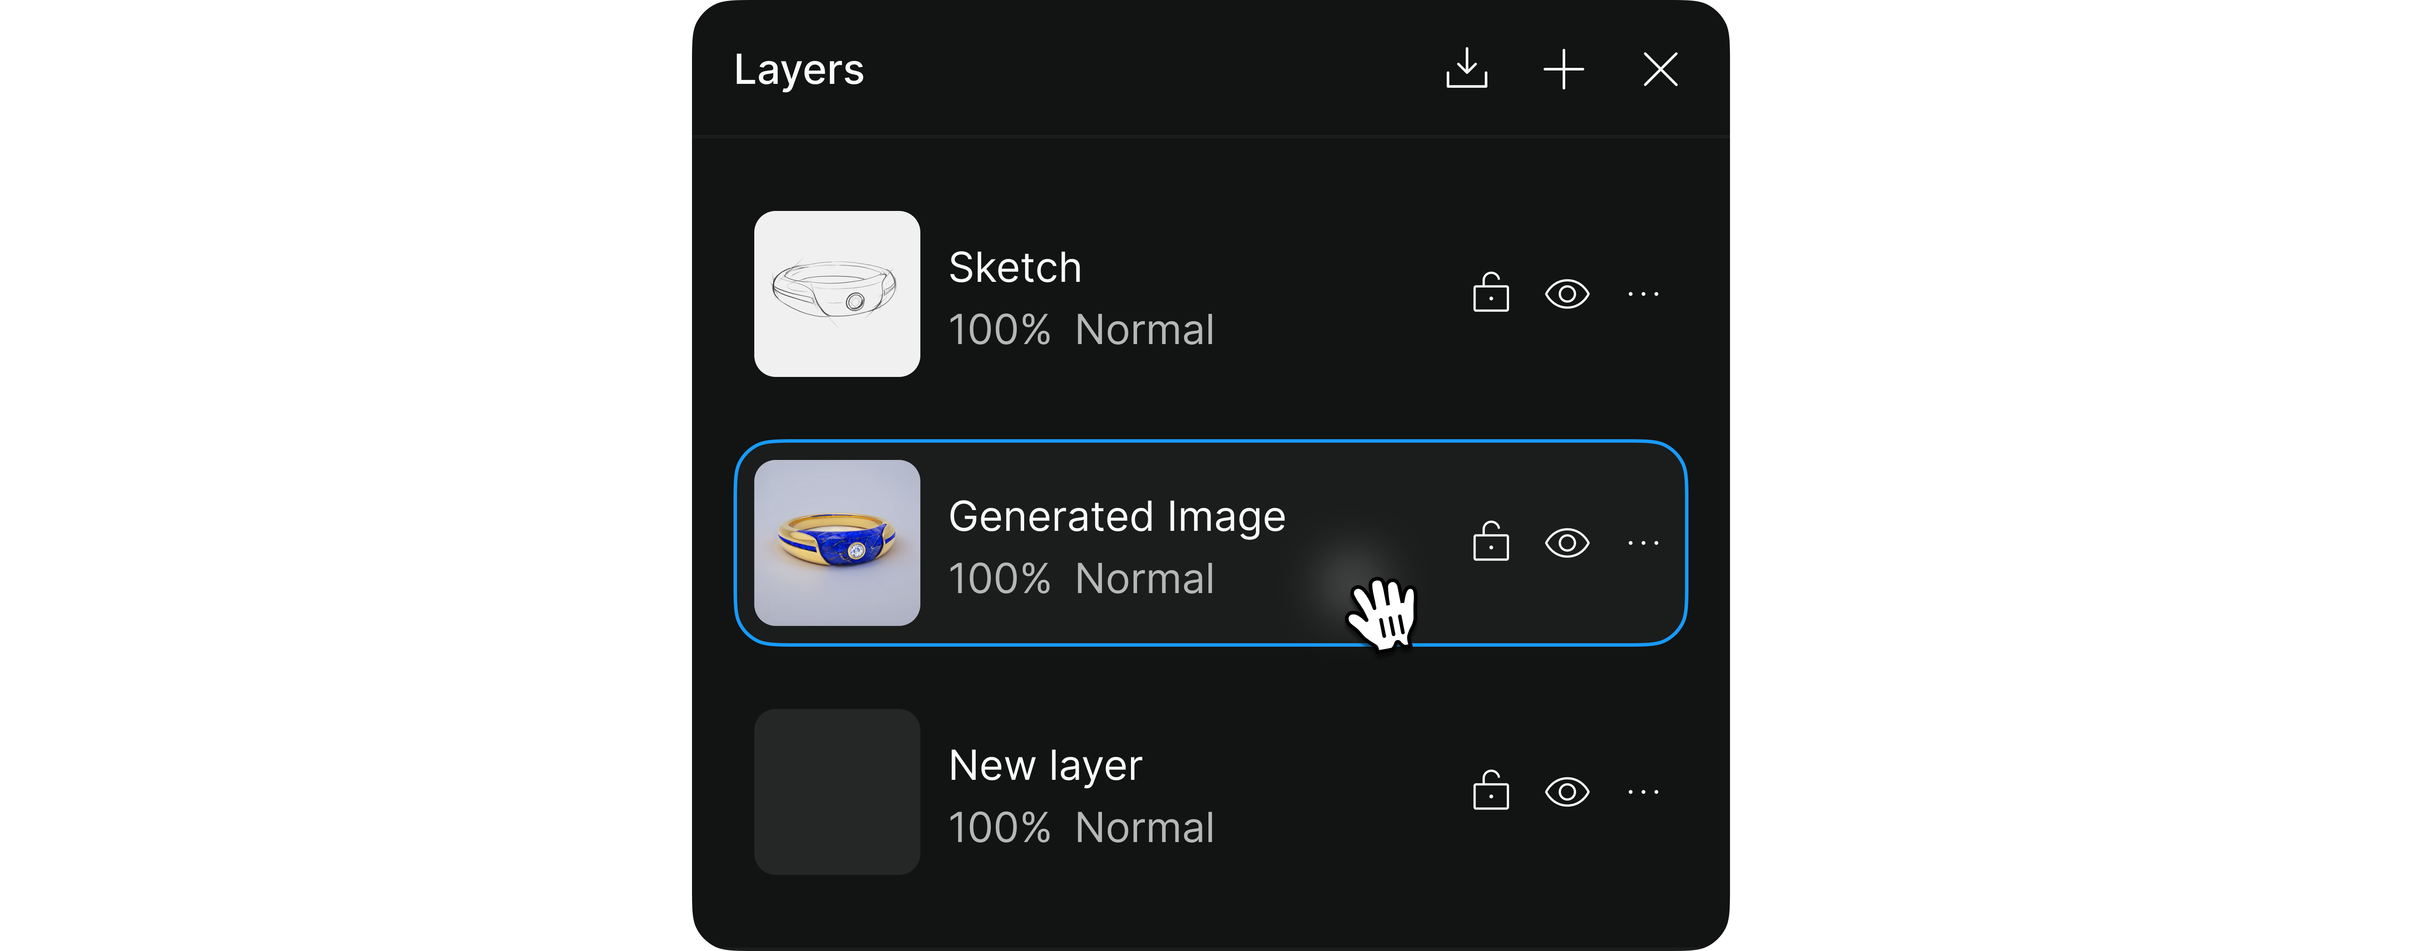Hide the New layer with eye icon
2422x951 pixels.
coord(1567,792)
